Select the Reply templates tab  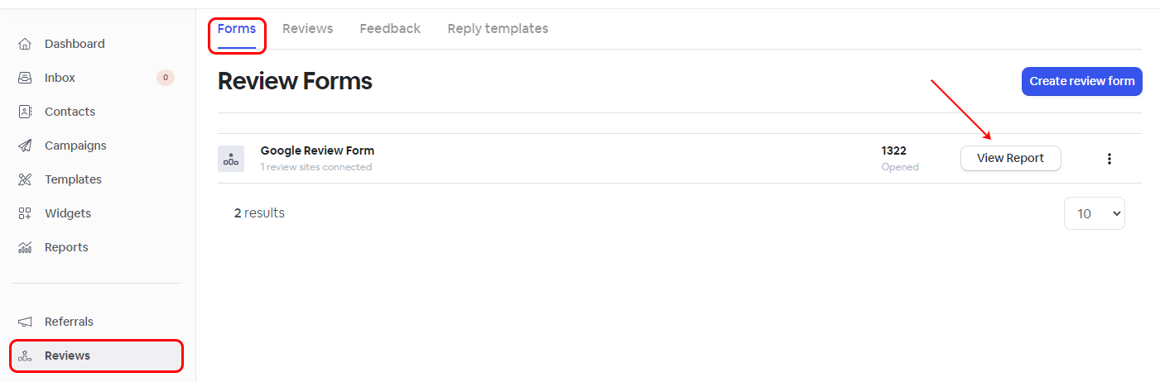click(498, 29)
